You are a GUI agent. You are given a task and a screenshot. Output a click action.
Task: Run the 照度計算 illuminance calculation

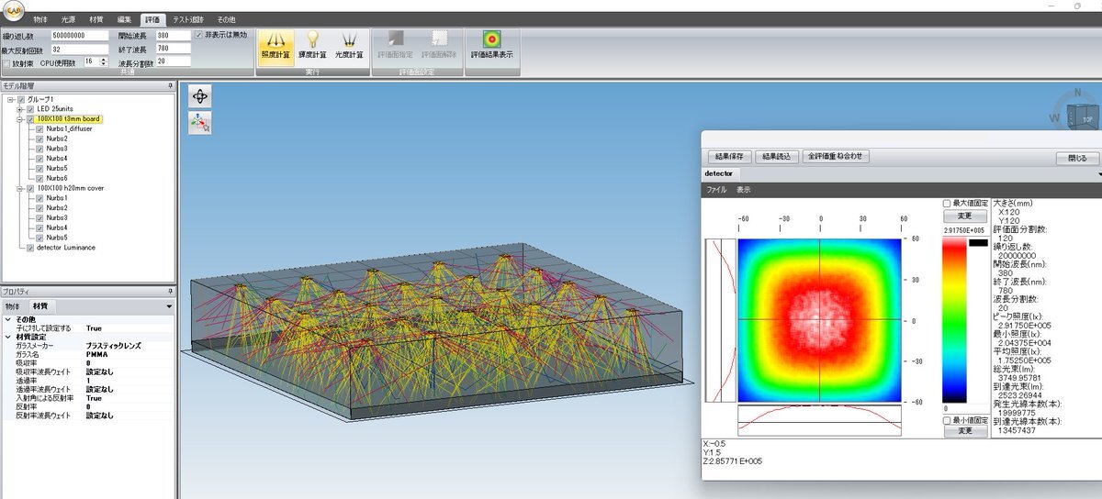pos(275,45)
